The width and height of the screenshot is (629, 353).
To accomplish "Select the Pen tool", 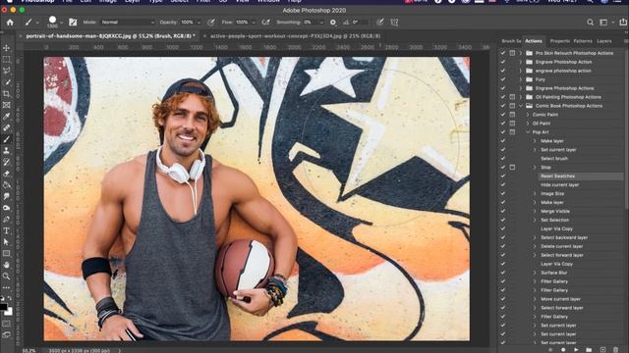I will pyautogui.click(x=7, y=220).
